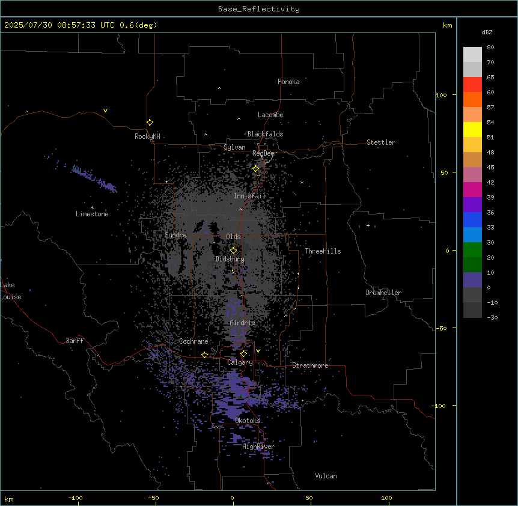The height and width of the screenshot is (506, 518).
Task: Click the RockyMH label
Action: click(147, 136)
